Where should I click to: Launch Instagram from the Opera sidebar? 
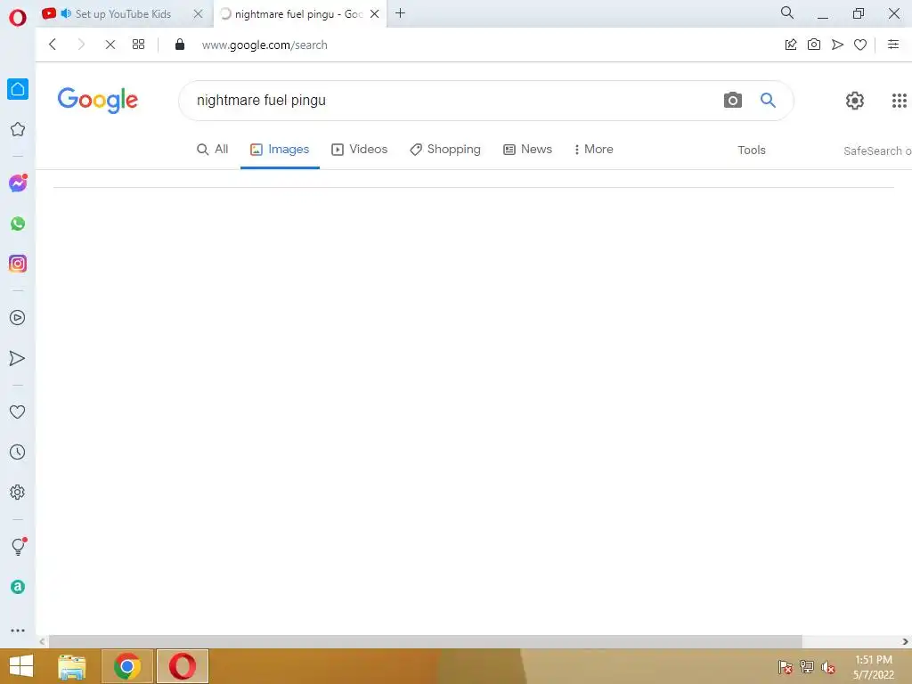pyautogui.click(x=18, y=264)
